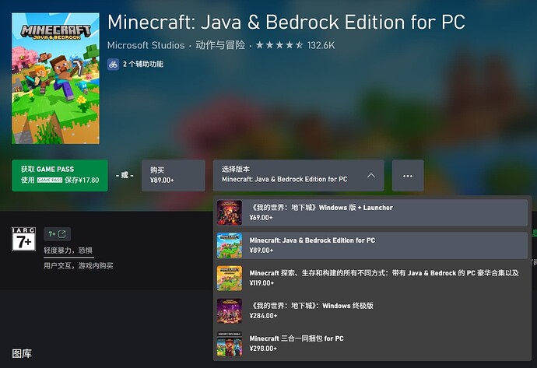Click the ¥298.00+ price text
This screenshot has width=537, height=368.
point(263,349)
